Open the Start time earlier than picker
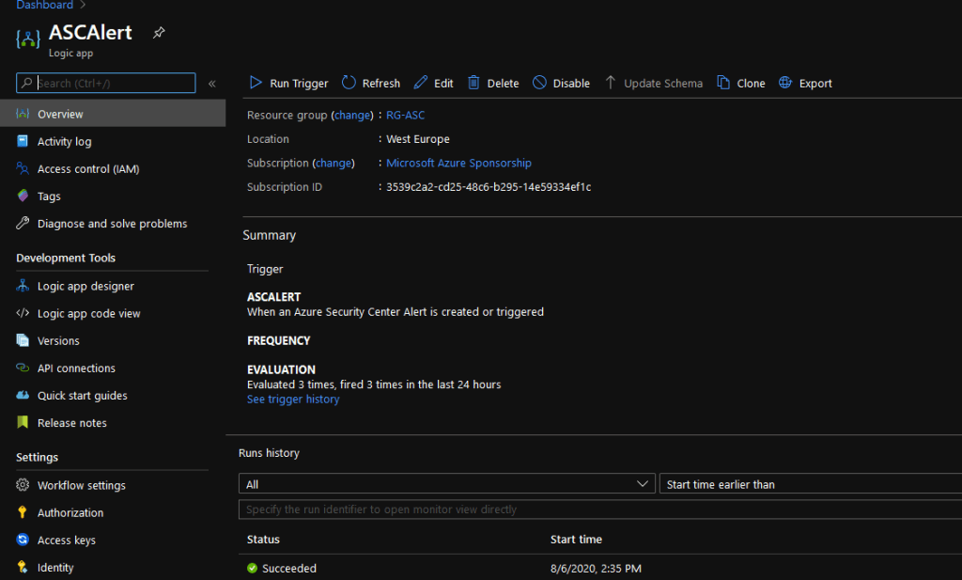 point(810,484)
